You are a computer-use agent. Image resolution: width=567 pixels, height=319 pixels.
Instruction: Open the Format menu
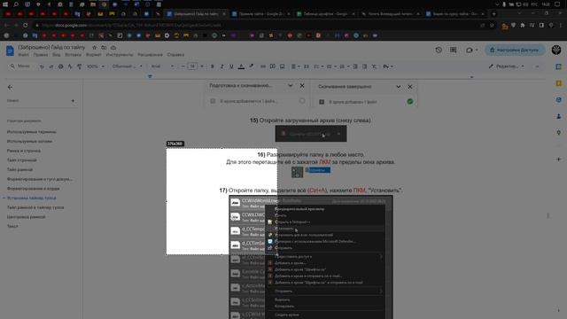[94, 55]
